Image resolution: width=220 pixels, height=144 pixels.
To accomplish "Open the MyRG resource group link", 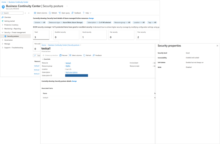I will (x=68, y=66).
